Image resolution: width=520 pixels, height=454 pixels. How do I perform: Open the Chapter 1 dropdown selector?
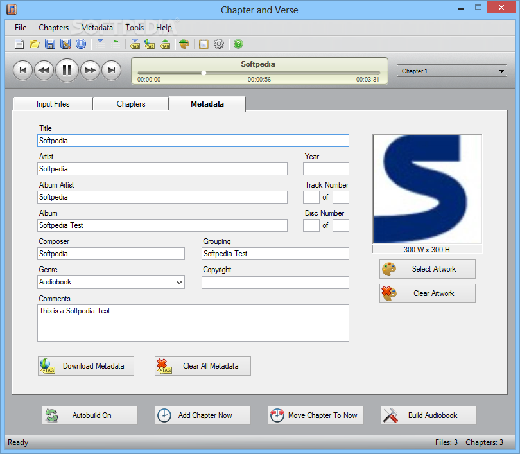click(x=452, y=71)
